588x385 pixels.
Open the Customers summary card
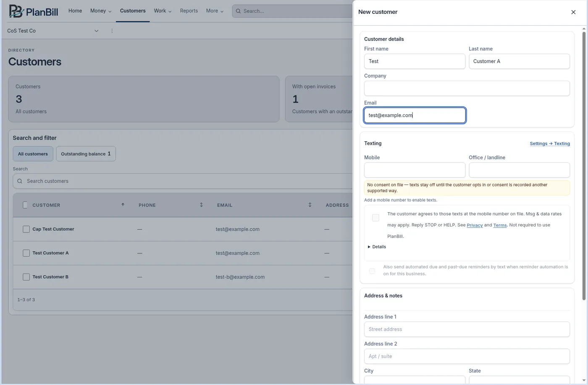point(144,99)
